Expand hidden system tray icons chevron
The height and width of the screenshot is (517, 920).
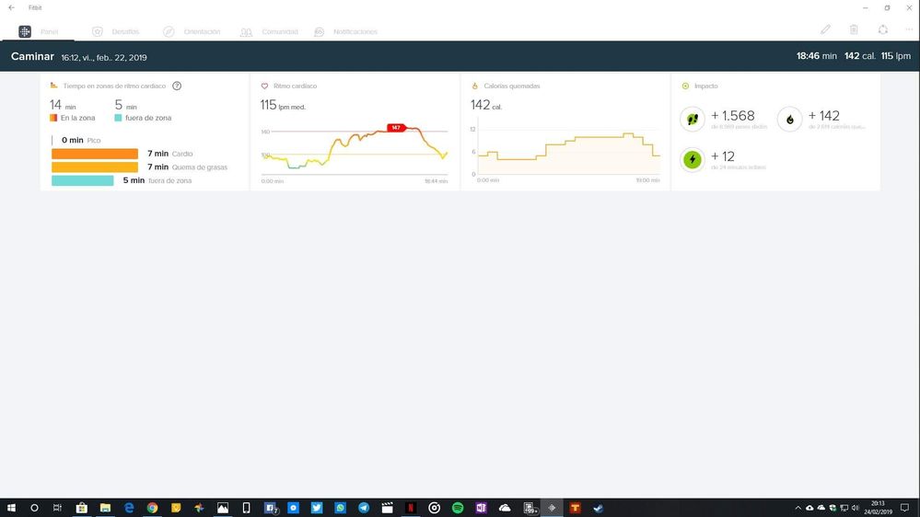click(798, 508)
